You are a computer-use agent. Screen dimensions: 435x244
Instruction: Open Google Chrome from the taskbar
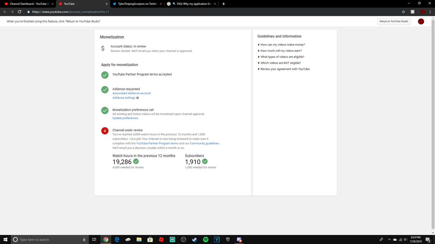pyautogui.click(x=105, y=239)
